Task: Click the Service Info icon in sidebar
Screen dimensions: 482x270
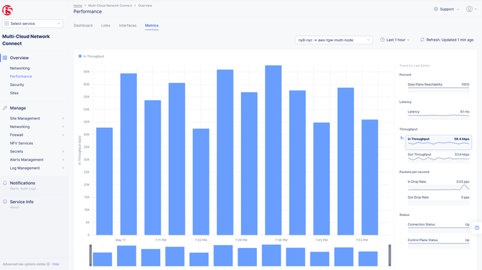Action: point(5,202)
